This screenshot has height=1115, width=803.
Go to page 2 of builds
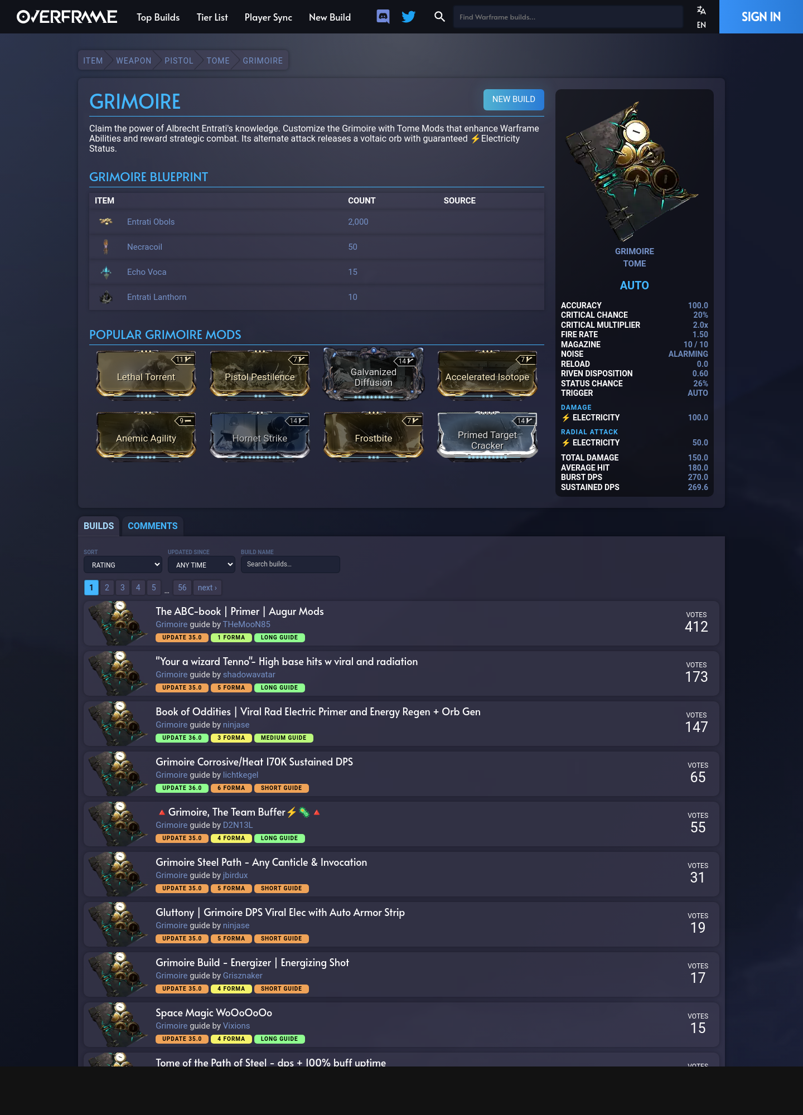coord(107,588)
